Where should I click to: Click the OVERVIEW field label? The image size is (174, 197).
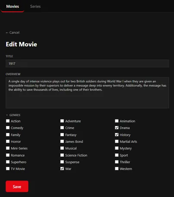13,74
